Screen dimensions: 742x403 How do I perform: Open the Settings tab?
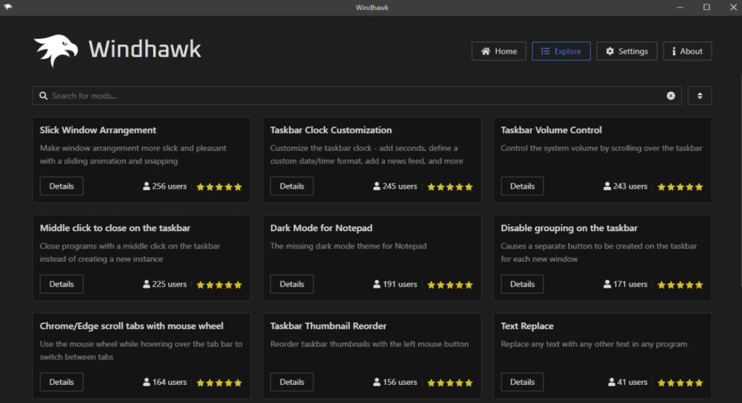(627, 51)
